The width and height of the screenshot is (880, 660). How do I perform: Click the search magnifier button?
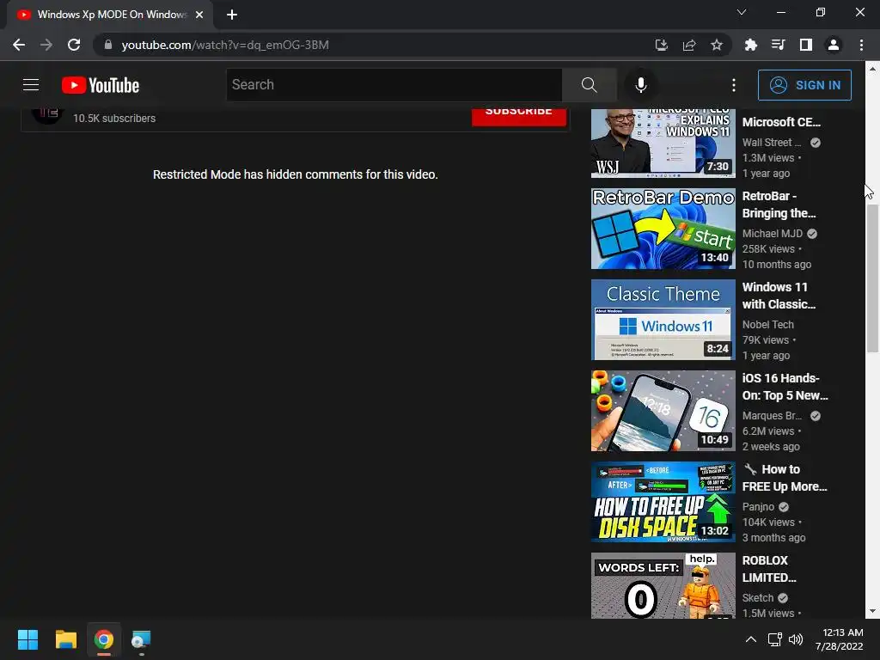pyautogui.click(x=589, y=85)
